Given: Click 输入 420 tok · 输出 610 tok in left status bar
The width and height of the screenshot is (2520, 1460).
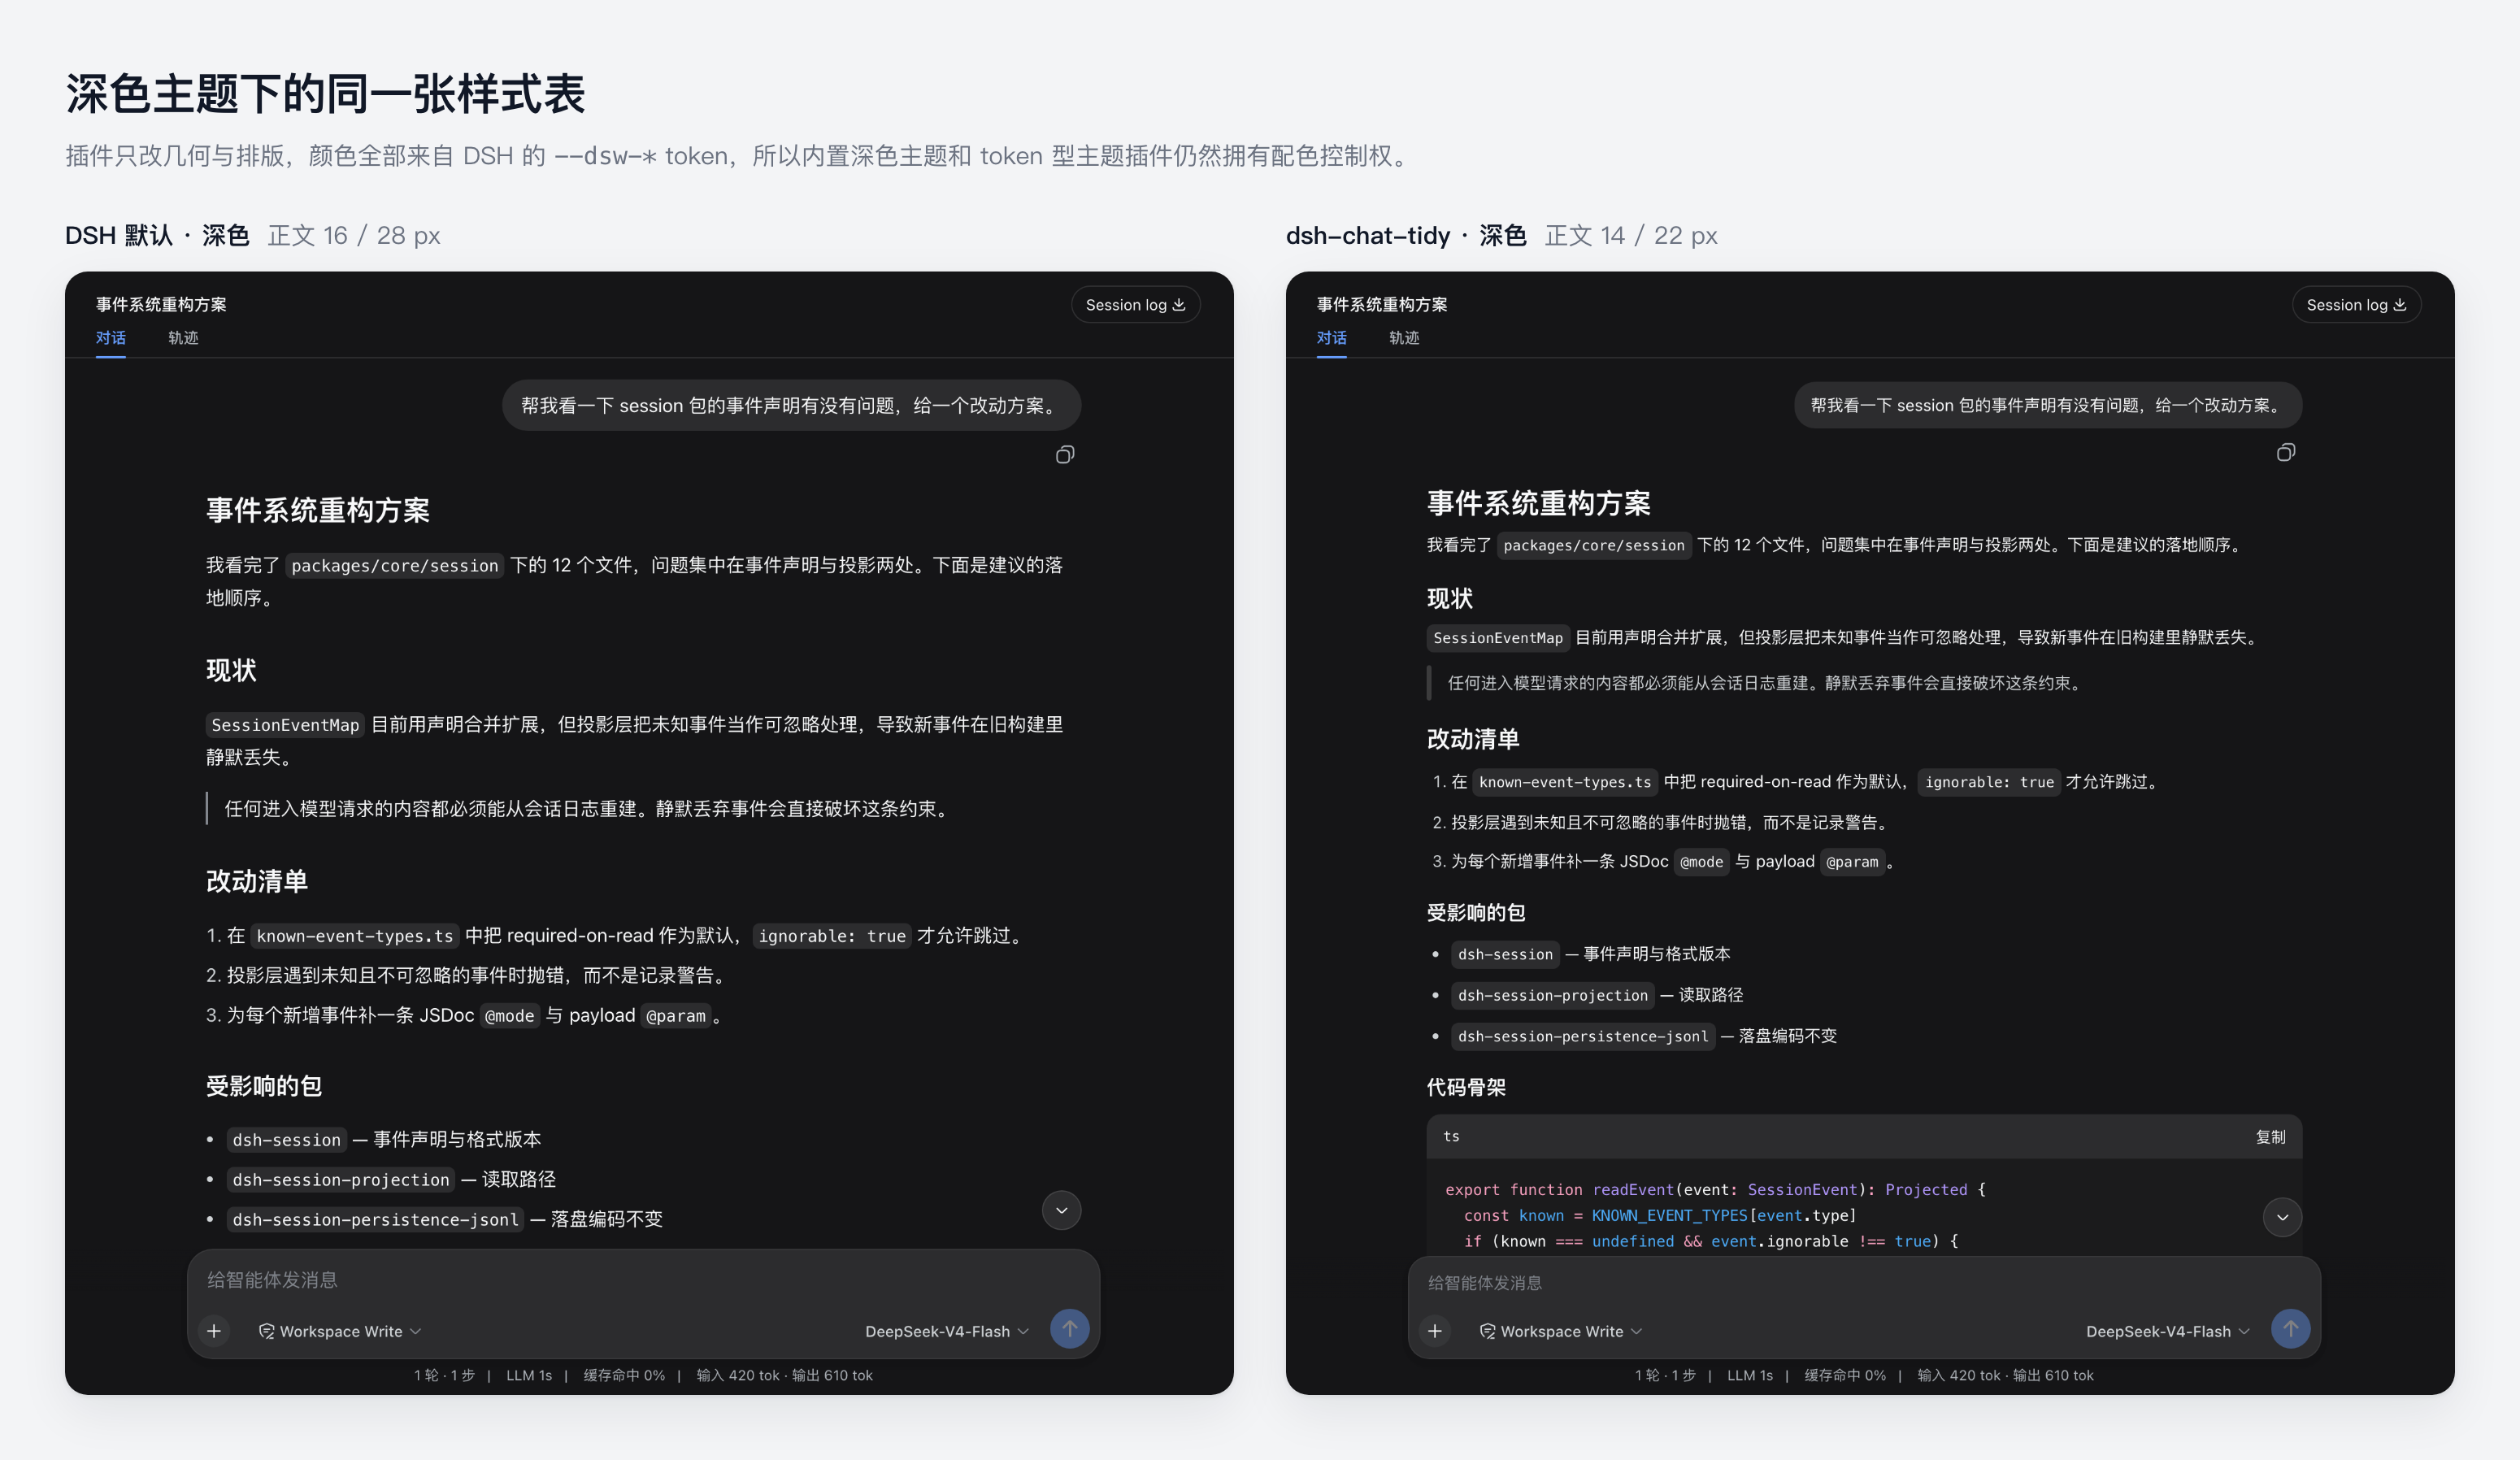Looking at the screenshot, I should (x=785, y=1376).
